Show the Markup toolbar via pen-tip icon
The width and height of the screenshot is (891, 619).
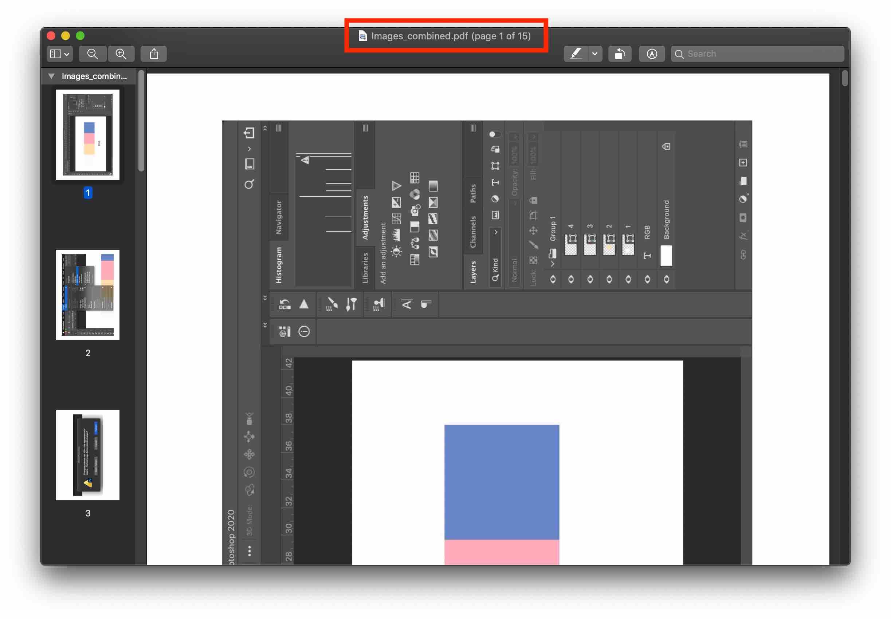(x=652, y=54)
